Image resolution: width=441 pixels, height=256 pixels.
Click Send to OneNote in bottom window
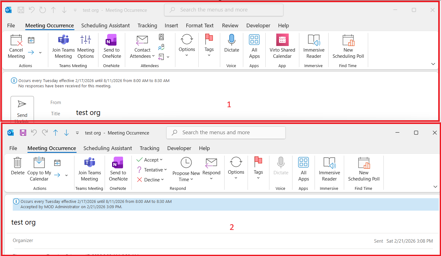point(118,169)
